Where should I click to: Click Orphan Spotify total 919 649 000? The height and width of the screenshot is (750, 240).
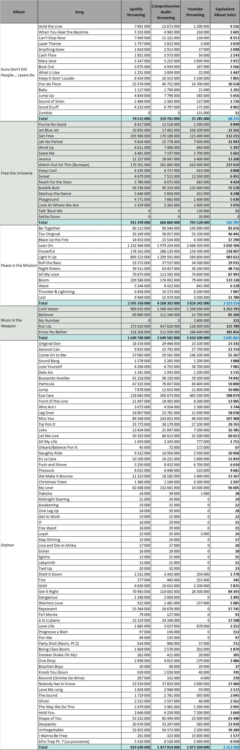[x=140, y=747]
